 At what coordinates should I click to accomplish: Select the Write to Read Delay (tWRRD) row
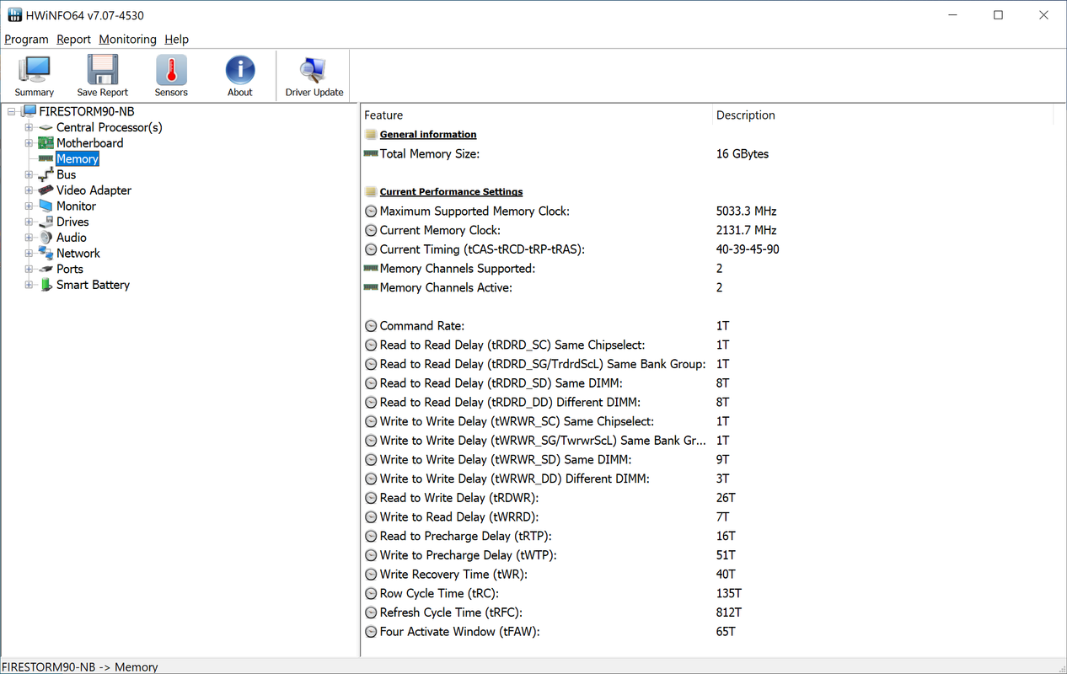708,517
